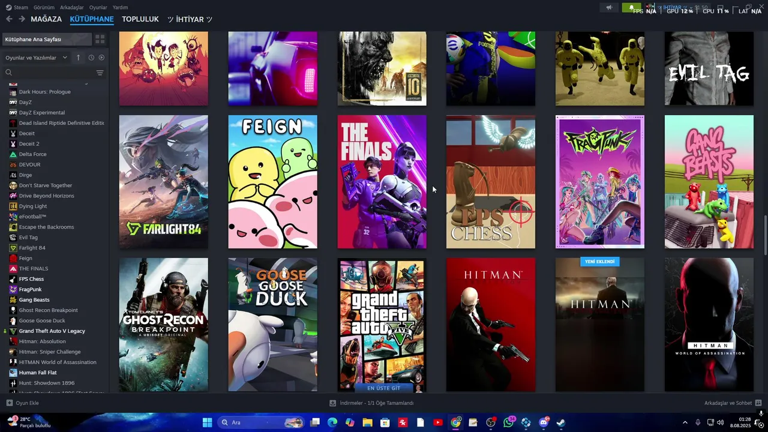
Task: Open the Grand Theft Auto V cover
Action: [382, 325]
